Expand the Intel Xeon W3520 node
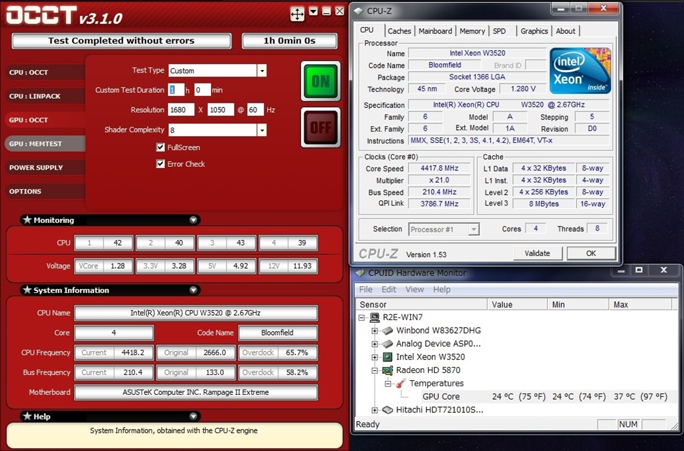Viewport: 684px width, 451px height. pyautogui.click(x=375, y=358)
